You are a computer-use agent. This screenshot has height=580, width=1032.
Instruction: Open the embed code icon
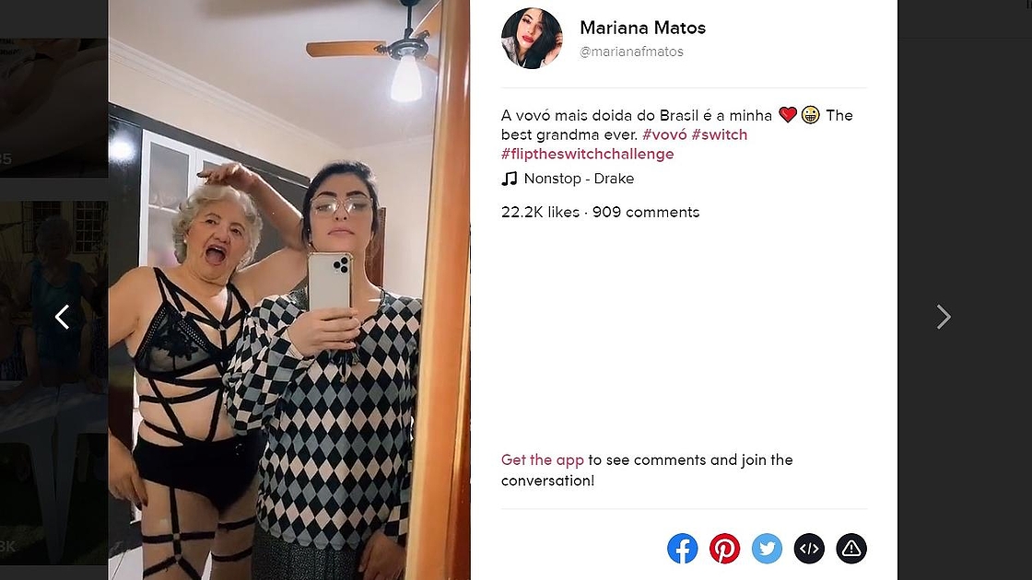809,549
